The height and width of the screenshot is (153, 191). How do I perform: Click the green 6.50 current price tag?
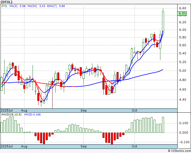(182, 13)
